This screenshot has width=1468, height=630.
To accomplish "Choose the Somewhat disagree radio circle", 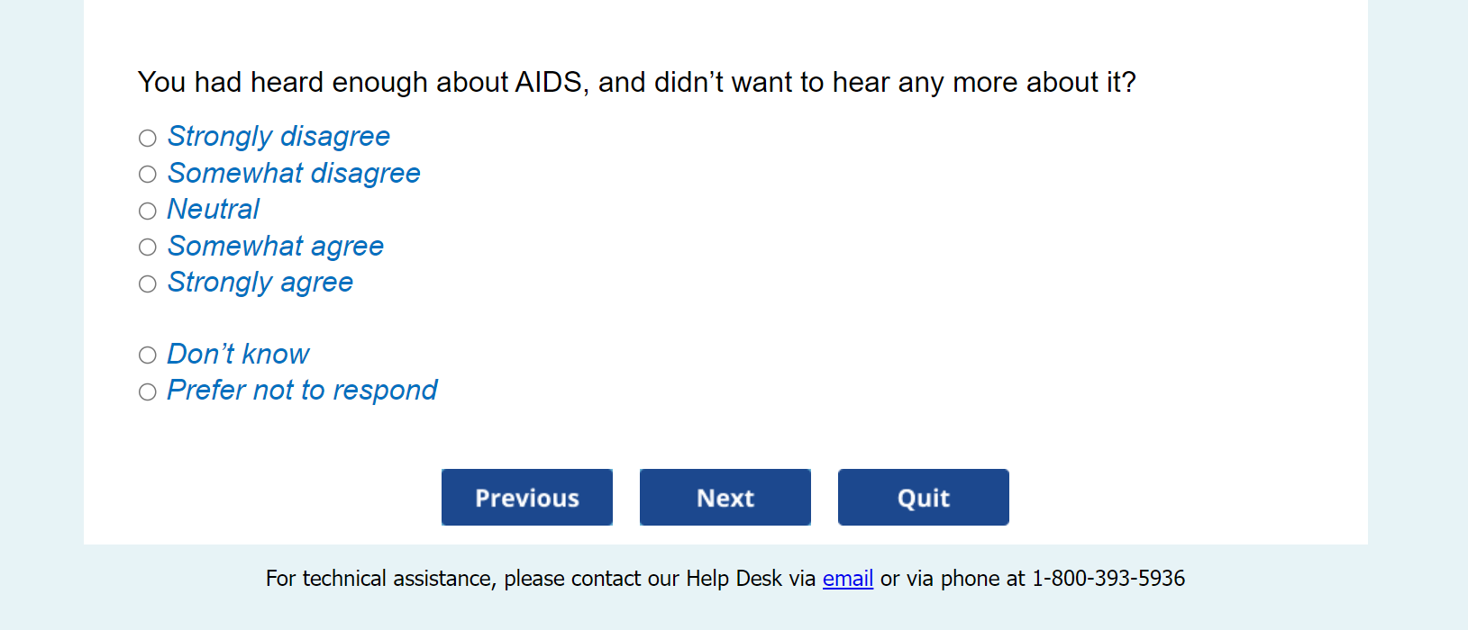I will 148,175.
